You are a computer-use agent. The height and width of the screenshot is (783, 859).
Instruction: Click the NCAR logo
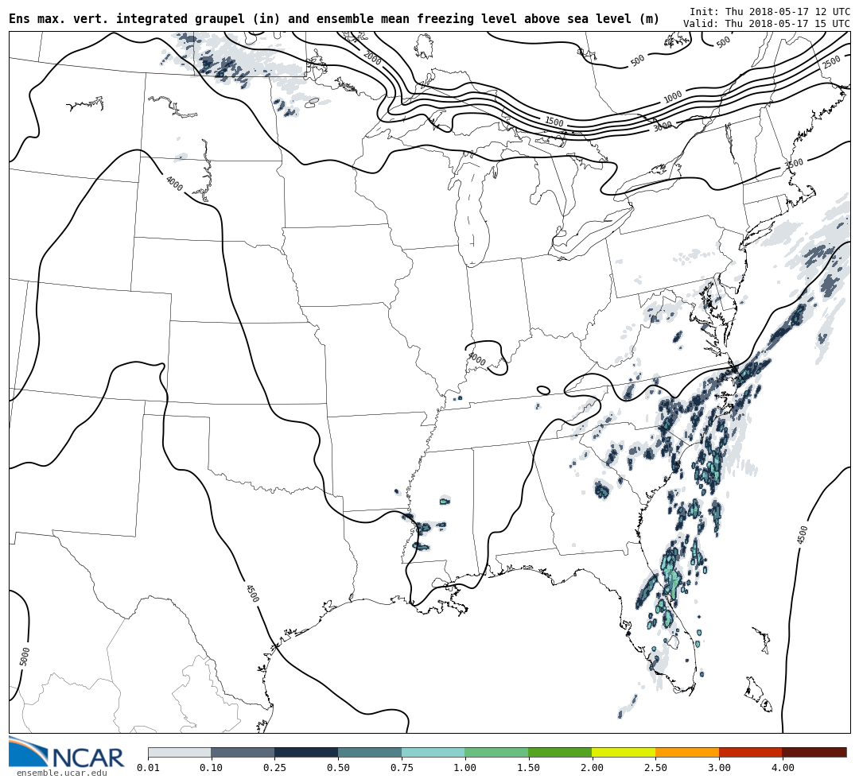66,752
